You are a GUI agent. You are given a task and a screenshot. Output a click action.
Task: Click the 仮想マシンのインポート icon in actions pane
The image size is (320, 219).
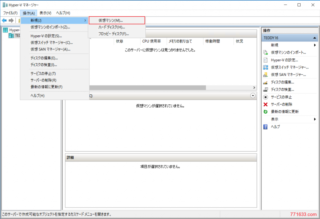pos(265,52)
